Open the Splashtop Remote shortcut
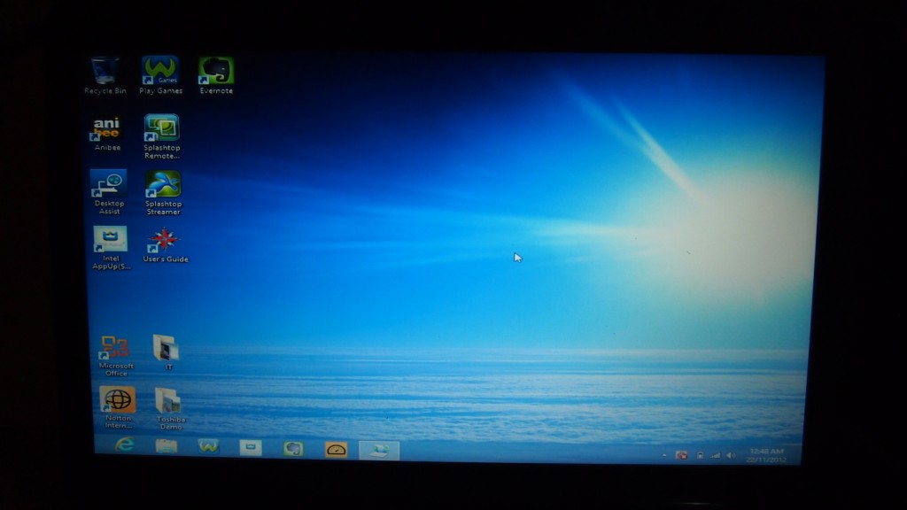The image size is (907, 510). coord(161,137)
